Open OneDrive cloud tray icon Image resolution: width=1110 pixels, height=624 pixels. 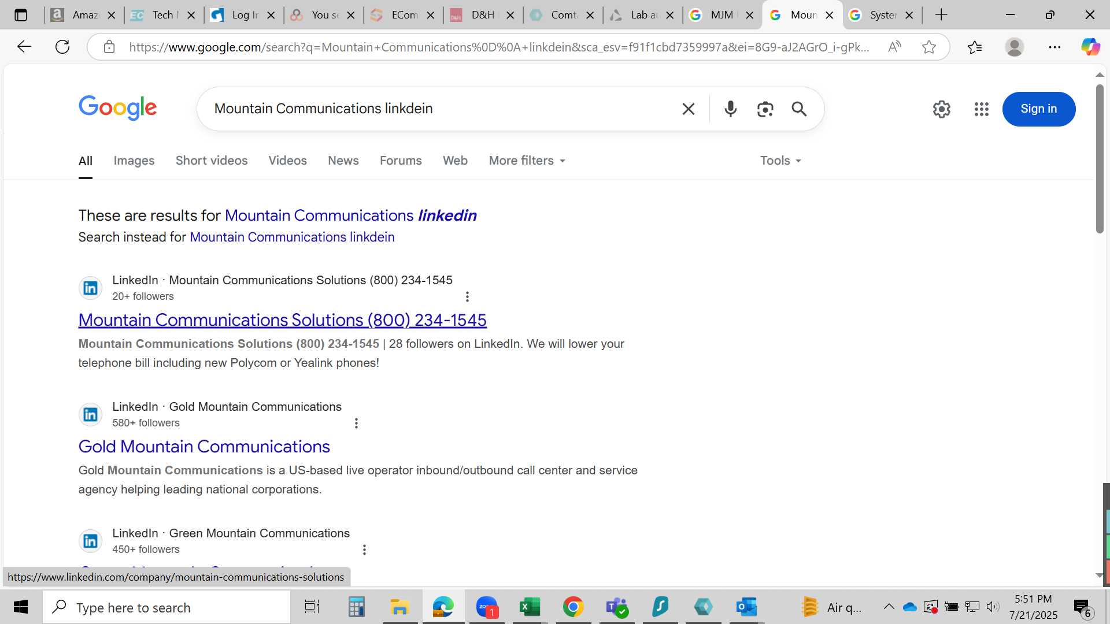click(x=910, y=607)
